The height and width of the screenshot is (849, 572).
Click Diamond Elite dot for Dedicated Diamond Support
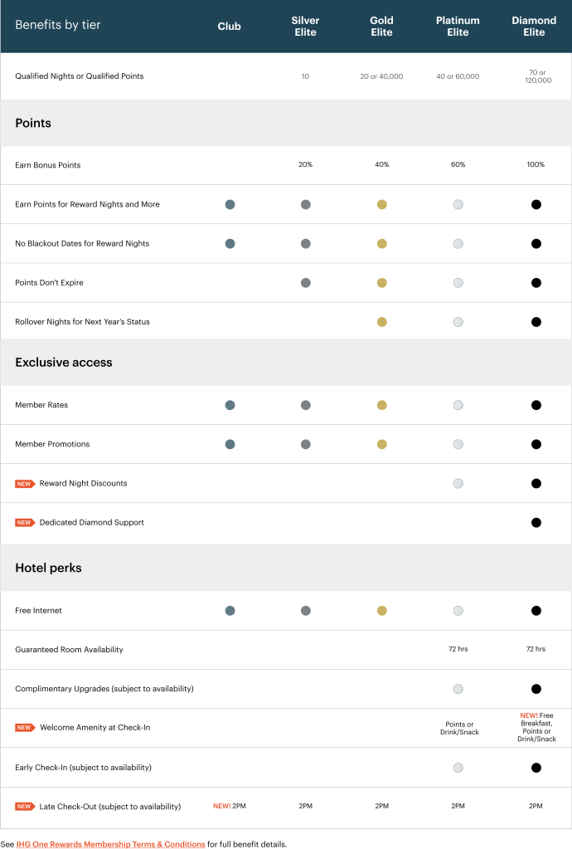pyautogui.click(x=536, y=523)
